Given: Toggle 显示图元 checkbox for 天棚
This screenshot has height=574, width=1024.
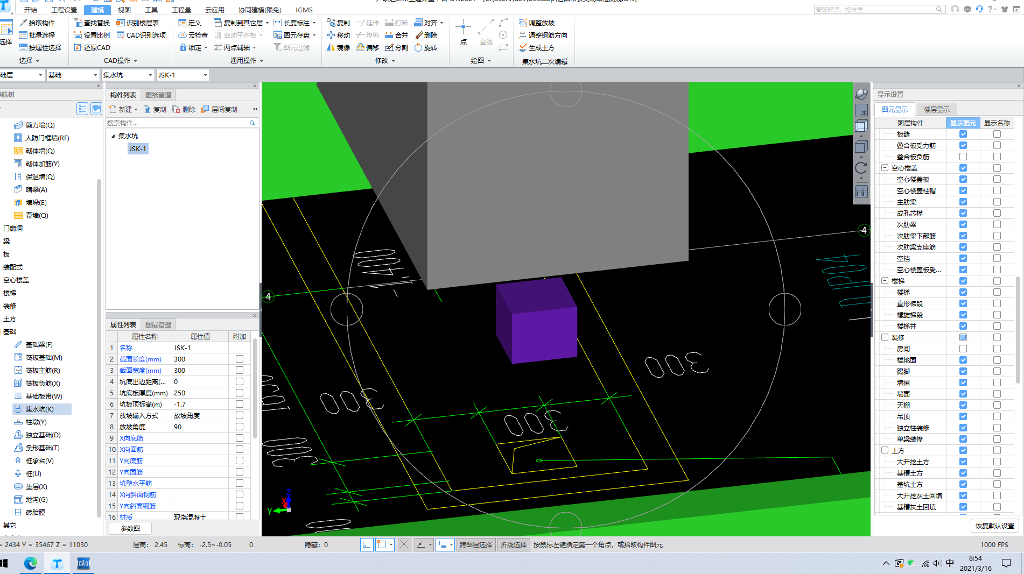Looking at the screenshot, I should pos(963,405).
